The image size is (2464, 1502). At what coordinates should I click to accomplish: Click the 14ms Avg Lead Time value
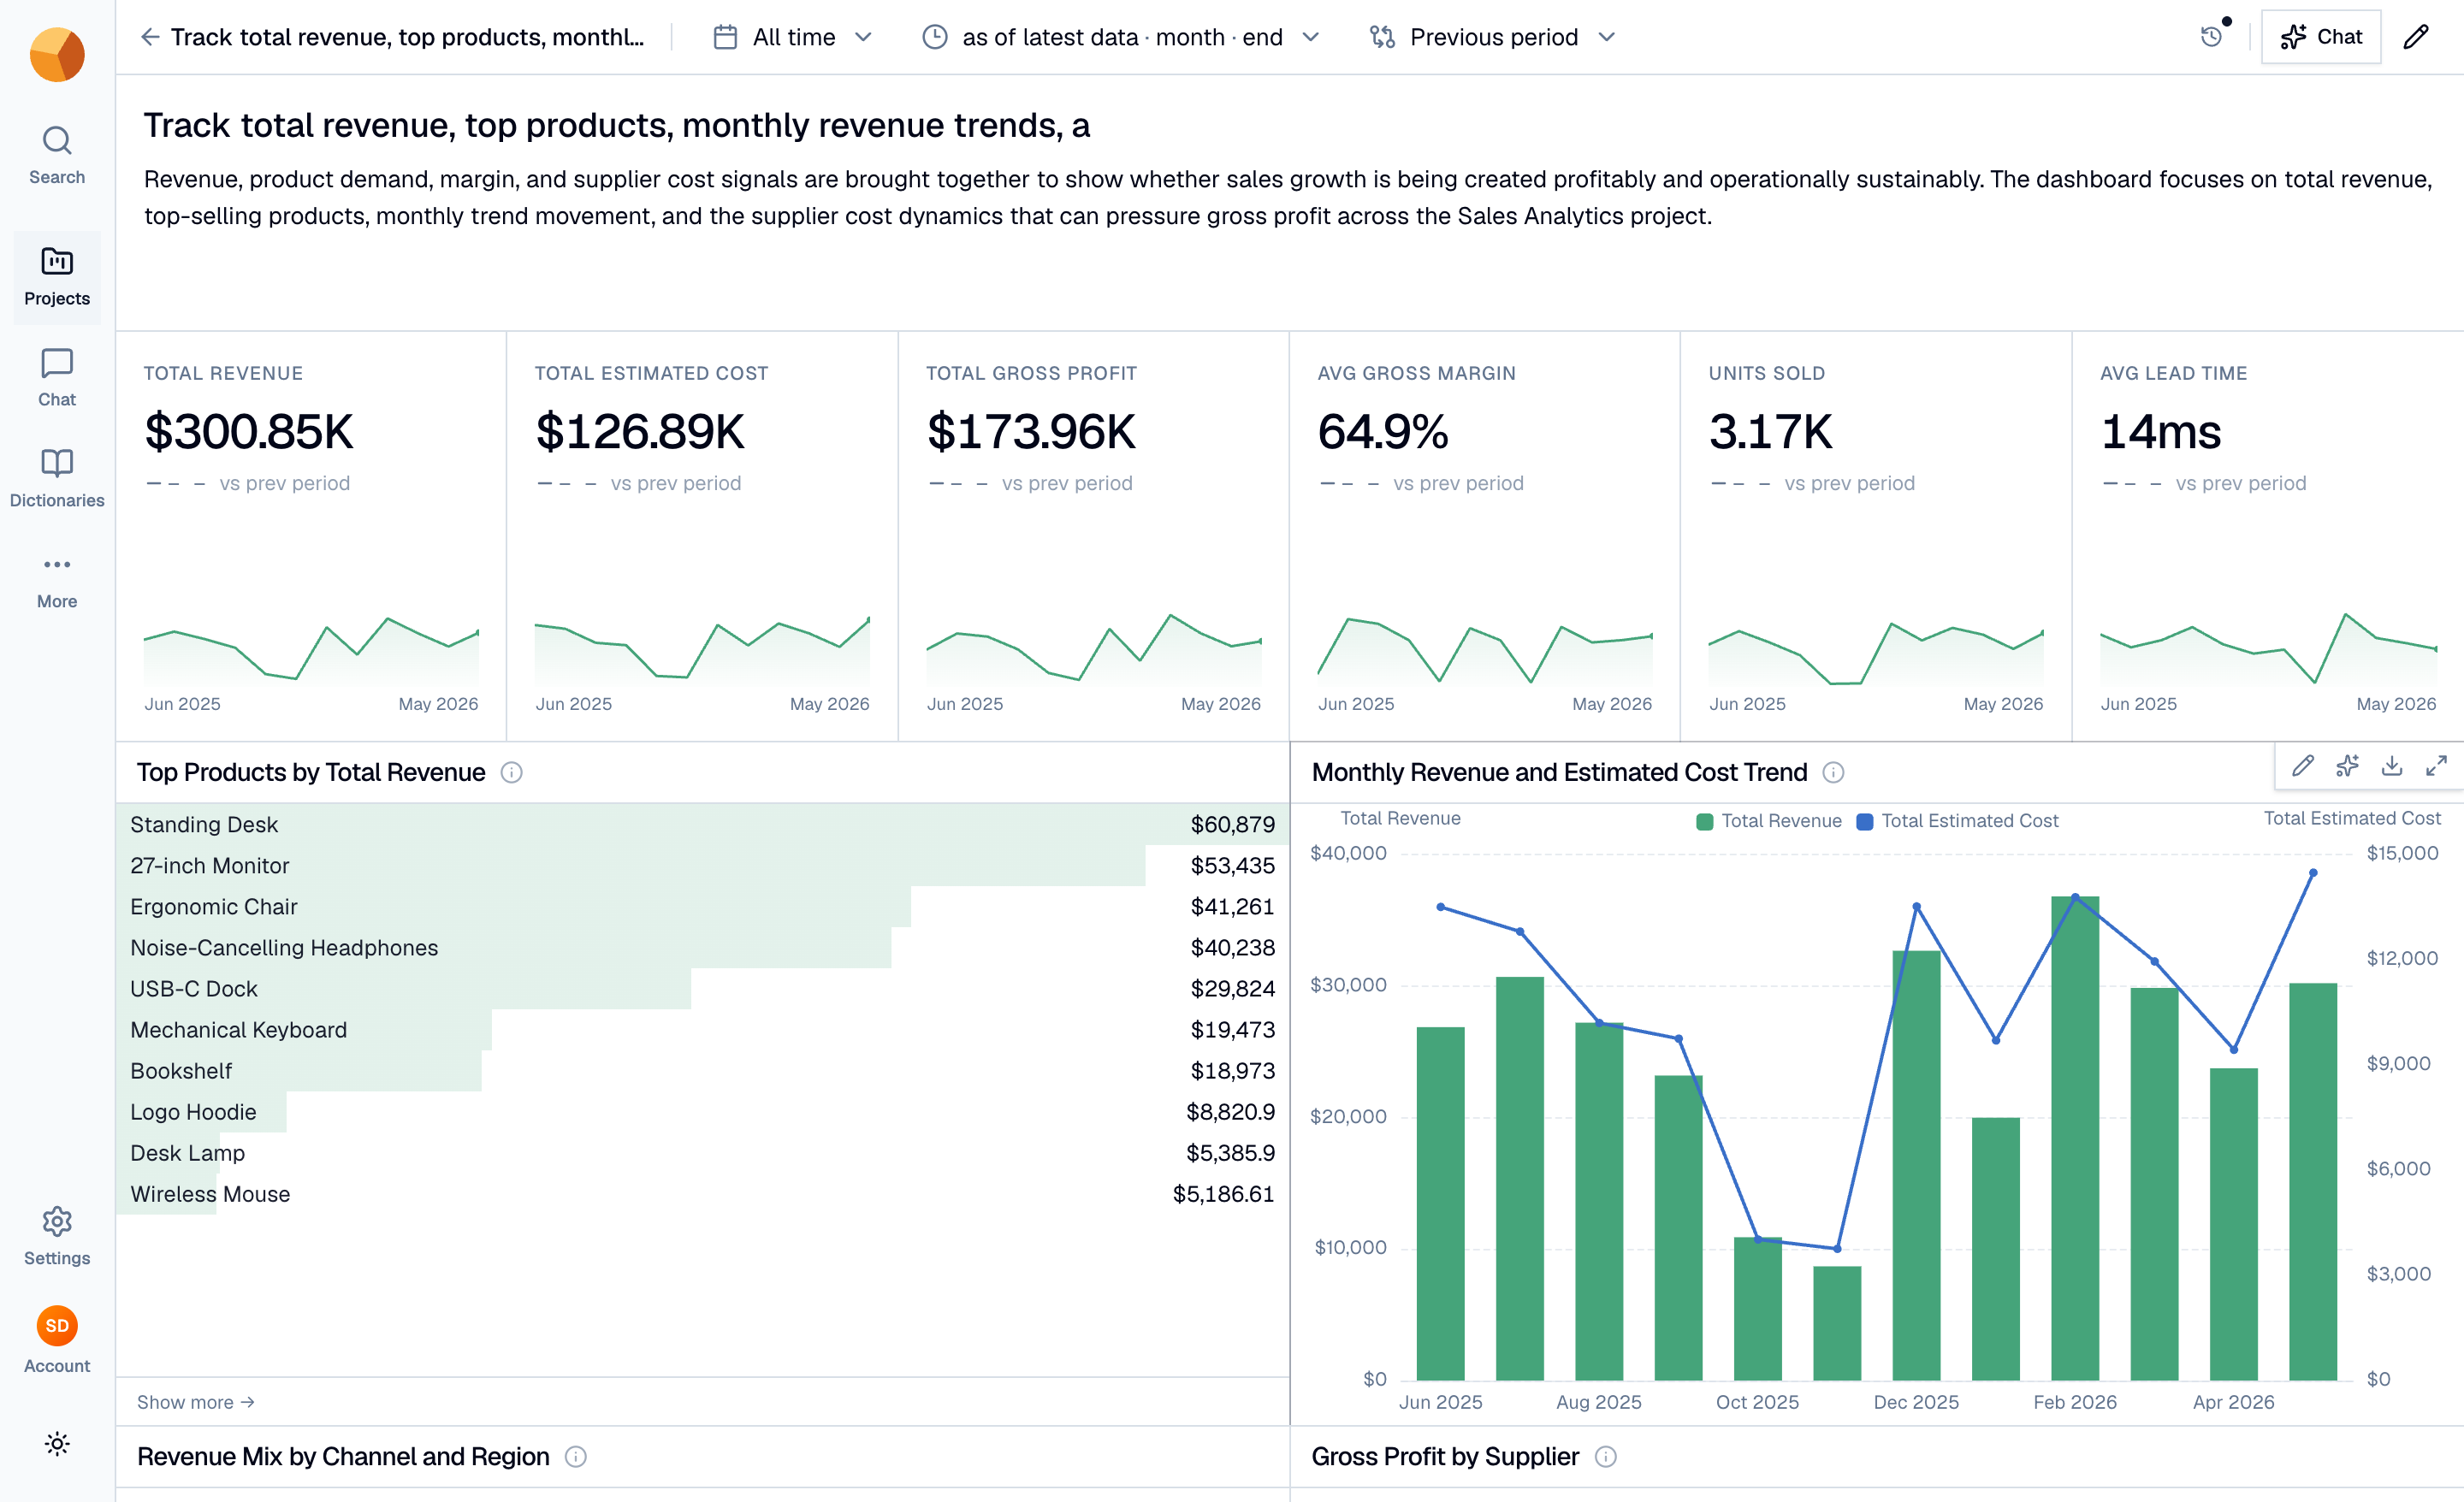[x=2160, y=431]
